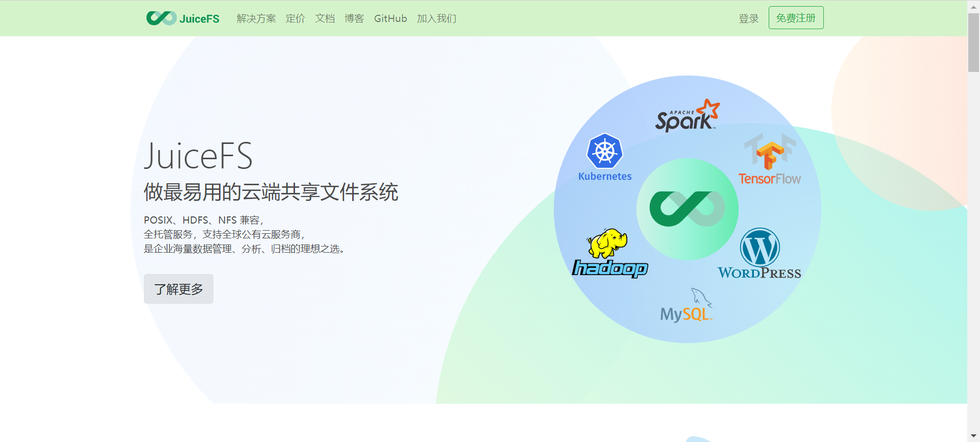Click the TensorFlow logo
This screenshot has height=442, width=980.
coord(770,159)
